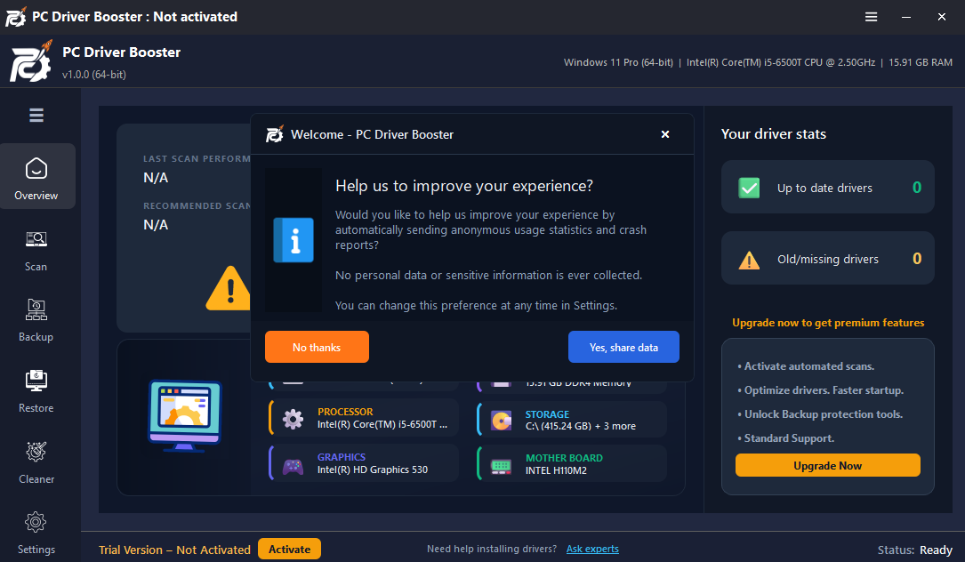965x562 pixels.
Task: Click the Up to date drivers count value
Action: click(x=917, y=187)
